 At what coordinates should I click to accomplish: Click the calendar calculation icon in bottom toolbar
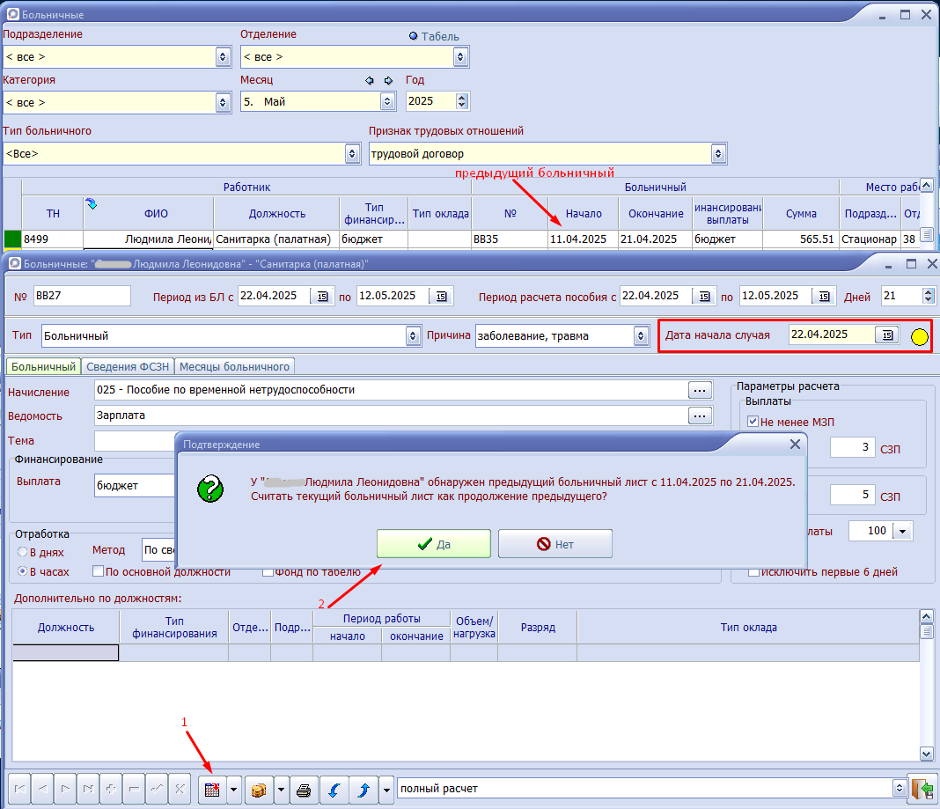[x=212, y=790]
